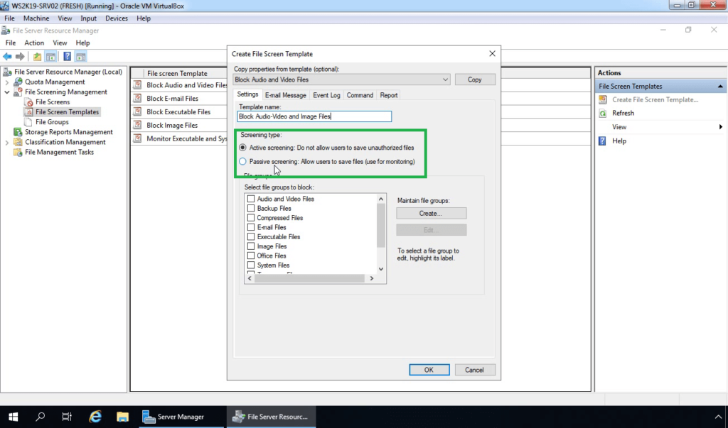Click the Help action icon in Actions pane
The image size is (728, 428).
tap(603, 141)
